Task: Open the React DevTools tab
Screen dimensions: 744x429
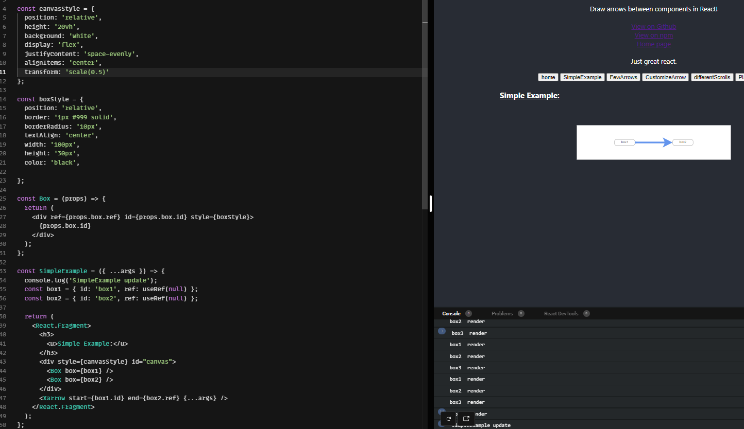Action: pyautogui.click(x=561, y=313)
